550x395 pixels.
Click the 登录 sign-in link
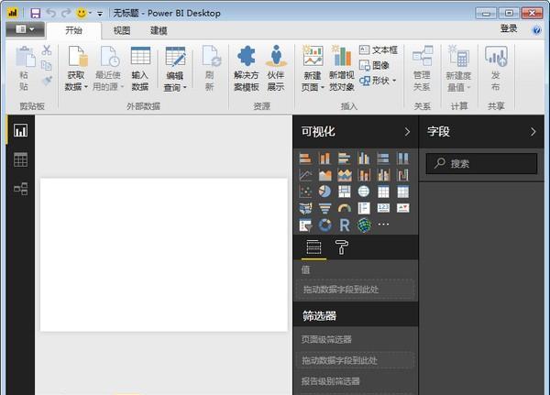[509, 28]
